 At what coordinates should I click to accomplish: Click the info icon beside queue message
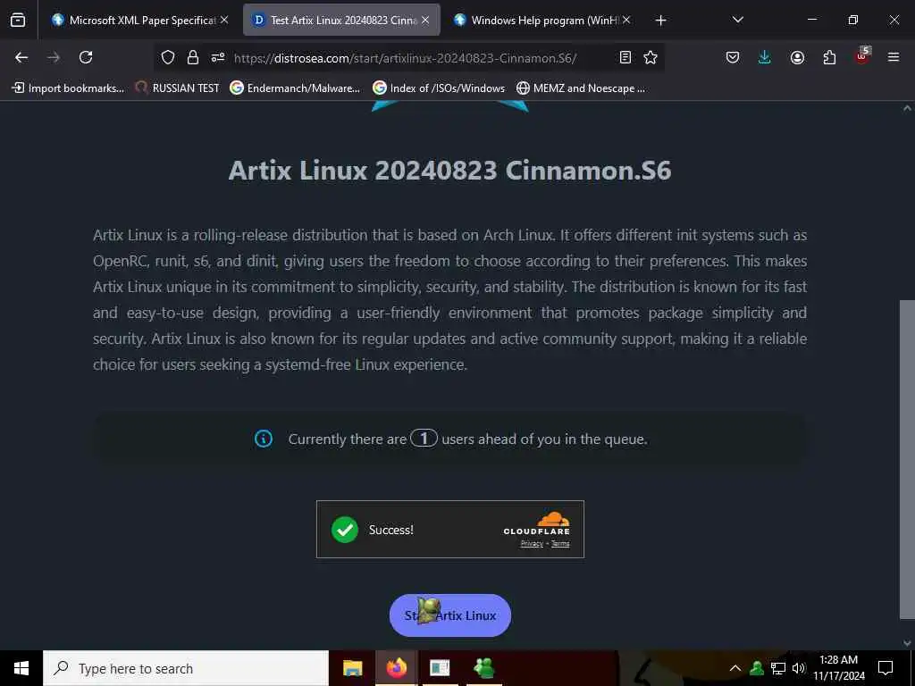264,439
